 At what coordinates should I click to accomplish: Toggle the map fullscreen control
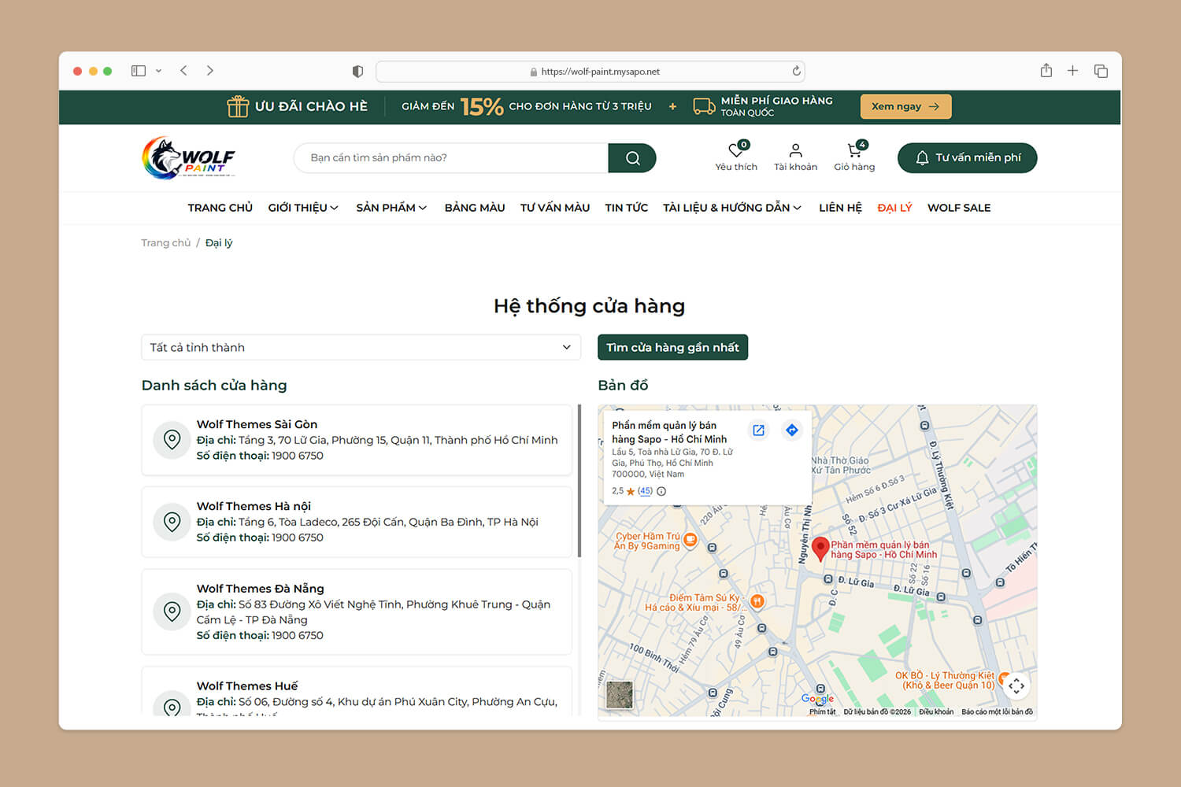click(x=1016, y=685)
